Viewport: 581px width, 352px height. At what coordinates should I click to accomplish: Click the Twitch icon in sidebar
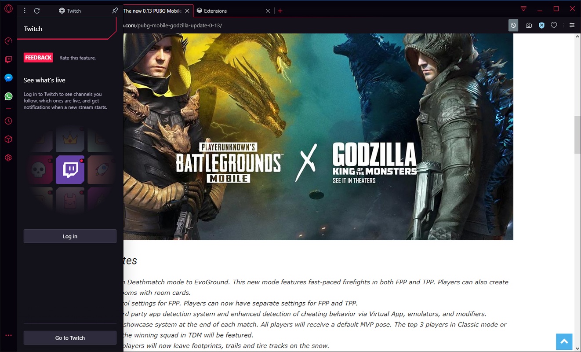click(x=8, y=59)
